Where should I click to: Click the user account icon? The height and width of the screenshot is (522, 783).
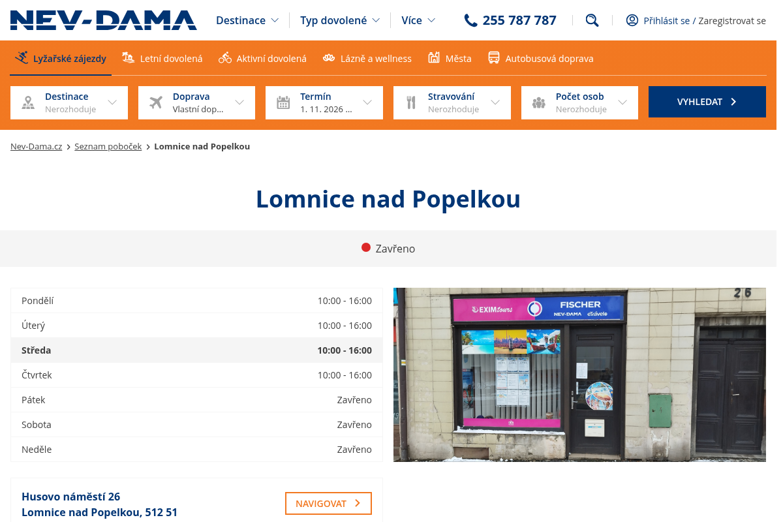[x=632, y=20]
